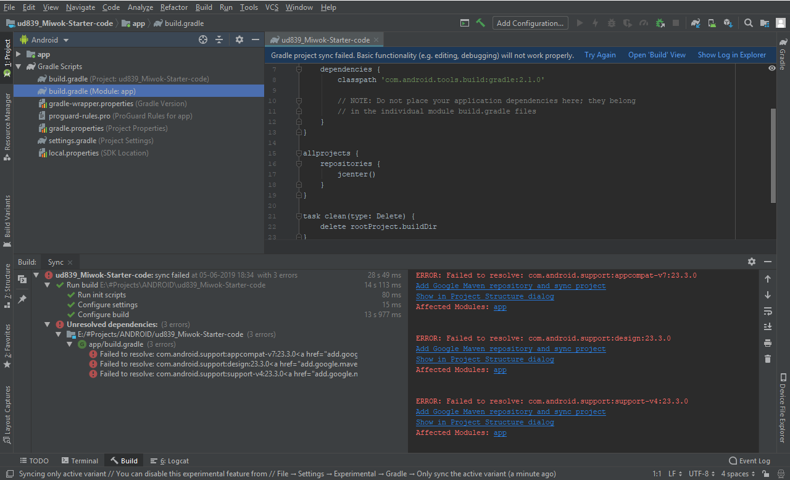Click the Restore Layout icon in Build panel
Viewport: 790px width, 480px height.
pos(22,279)
